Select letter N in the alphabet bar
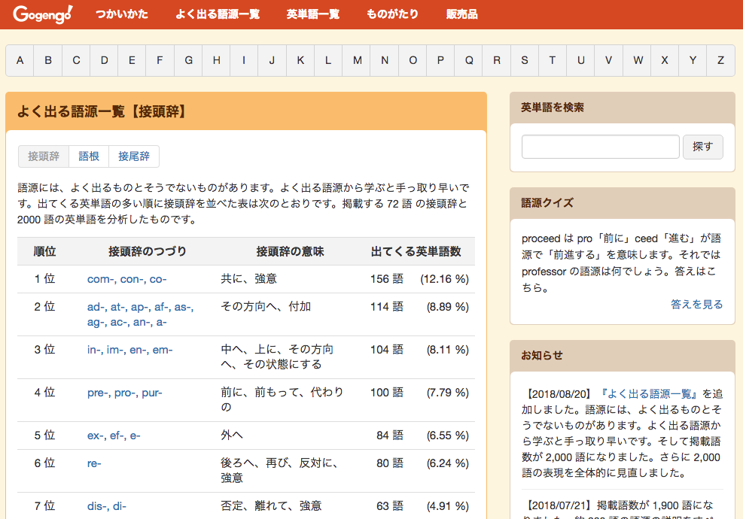743x519 pixels. 385,61
